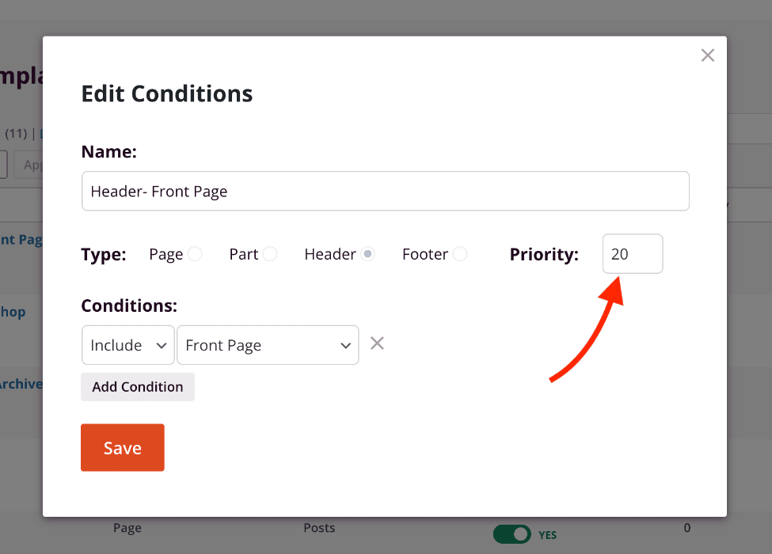
Task: Select the Page type radio button
Action: (x=195, y=254)
